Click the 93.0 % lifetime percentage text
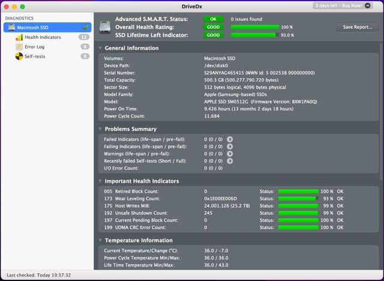 coord(287,35)
